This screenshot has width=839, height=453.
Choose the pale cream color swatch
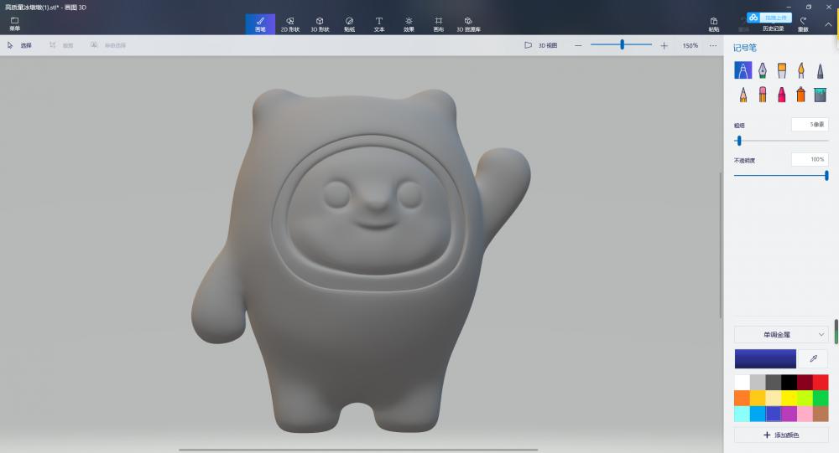pyautogui.click(x=774, y=398)
